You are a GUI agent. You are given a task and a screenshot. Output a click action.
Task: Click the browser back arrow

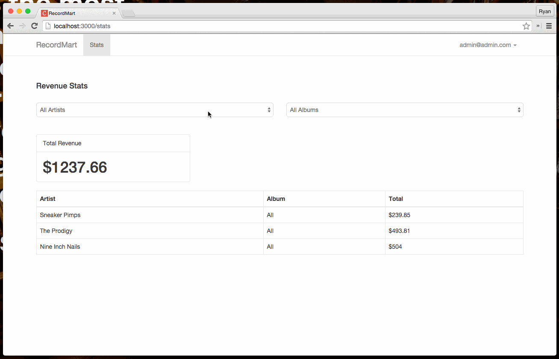[x=10, y=26]
